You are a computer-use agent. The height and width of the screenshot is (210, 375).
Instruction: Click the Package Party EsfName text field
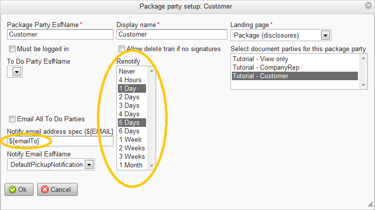pos(60,35)
